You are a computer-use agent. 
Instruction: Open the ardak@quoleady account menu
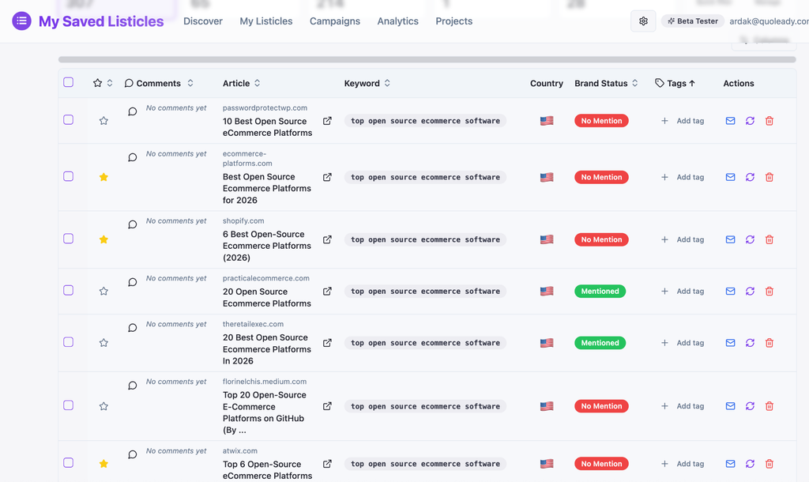(x=769, y=21)
